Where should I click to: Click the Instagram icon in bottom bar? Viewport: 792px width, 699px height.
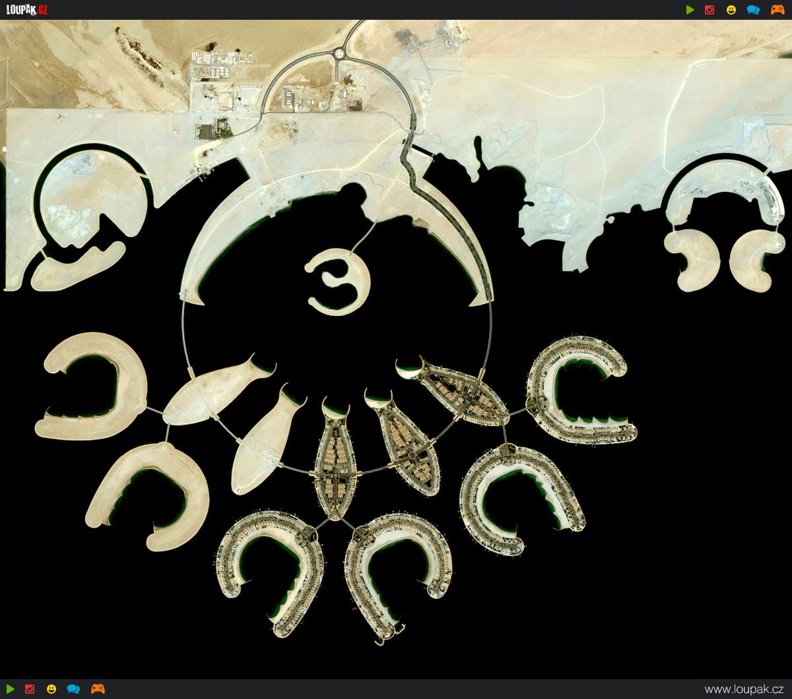click(x=30, y=689)
